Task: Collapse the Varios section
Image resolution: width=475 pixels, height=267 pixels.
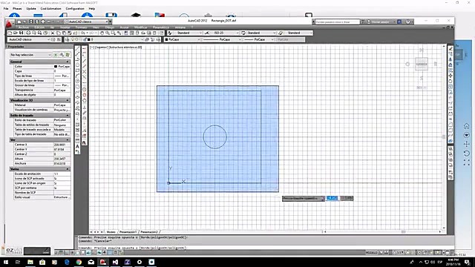Action: tap(68, 169)
